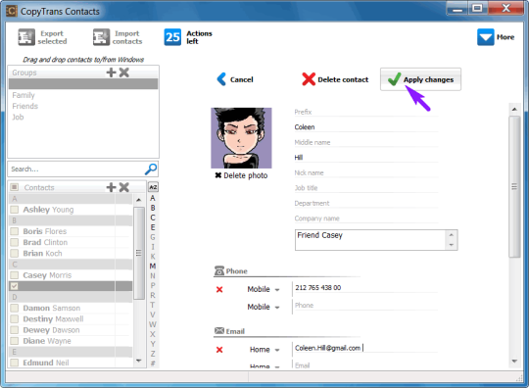This screenshot has height=388, width=529.
Task: Click the Prefix field
Action: click(x=366, y=112)
